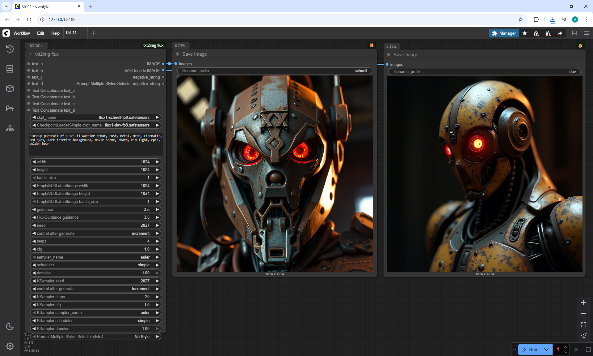Open the queue history sidebar icon
This screenshot has height=356, width=593.
(10, 49)
